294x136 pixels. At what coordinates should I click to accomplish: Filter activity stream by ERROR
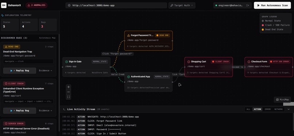268,109
